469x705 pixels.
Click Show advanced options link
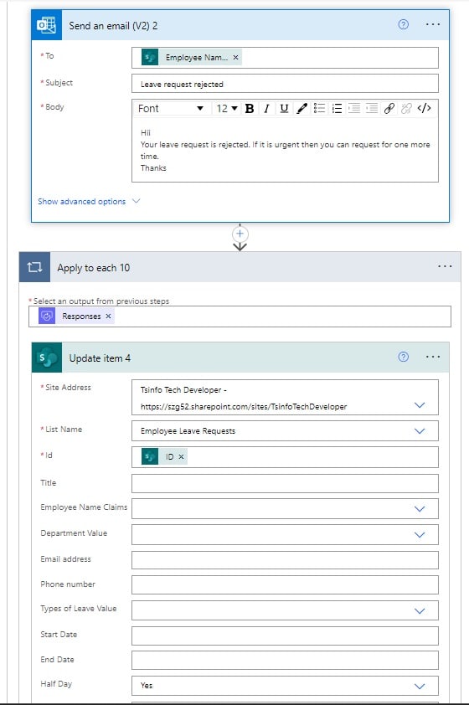(x=81, y=202)
